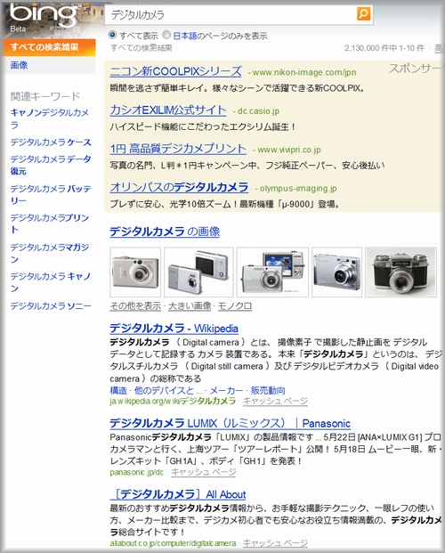
Task: Open related keyword デジタルカメラ キヤノン
Action: tap(51, 282)
